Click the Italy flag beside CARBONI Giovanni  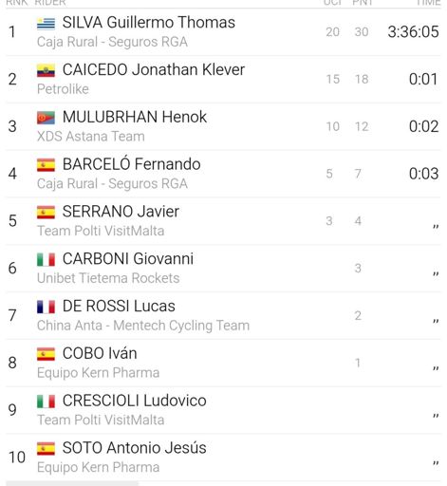click(46, 259)
